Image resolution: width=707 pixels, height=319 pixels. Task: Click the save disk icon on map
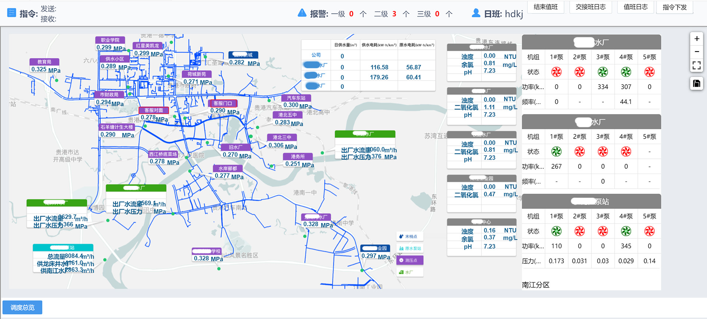(696, 84)
